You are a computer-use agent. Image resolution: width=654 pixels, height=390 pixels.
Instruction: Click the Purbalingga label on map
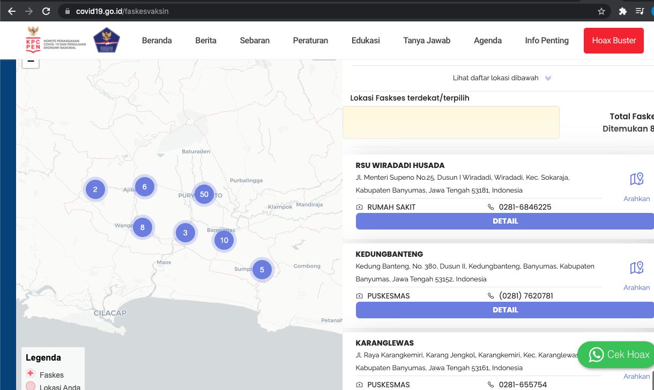click(x=247, y=180)
